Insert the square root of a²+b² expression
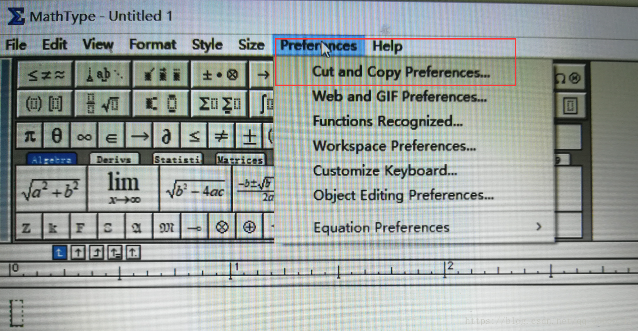638x331 pixels. tap(51, 189)
